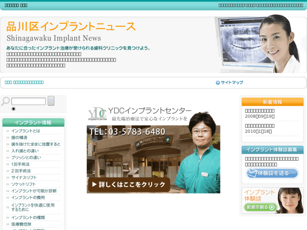Open ソケットリフト link

(23, 184)
